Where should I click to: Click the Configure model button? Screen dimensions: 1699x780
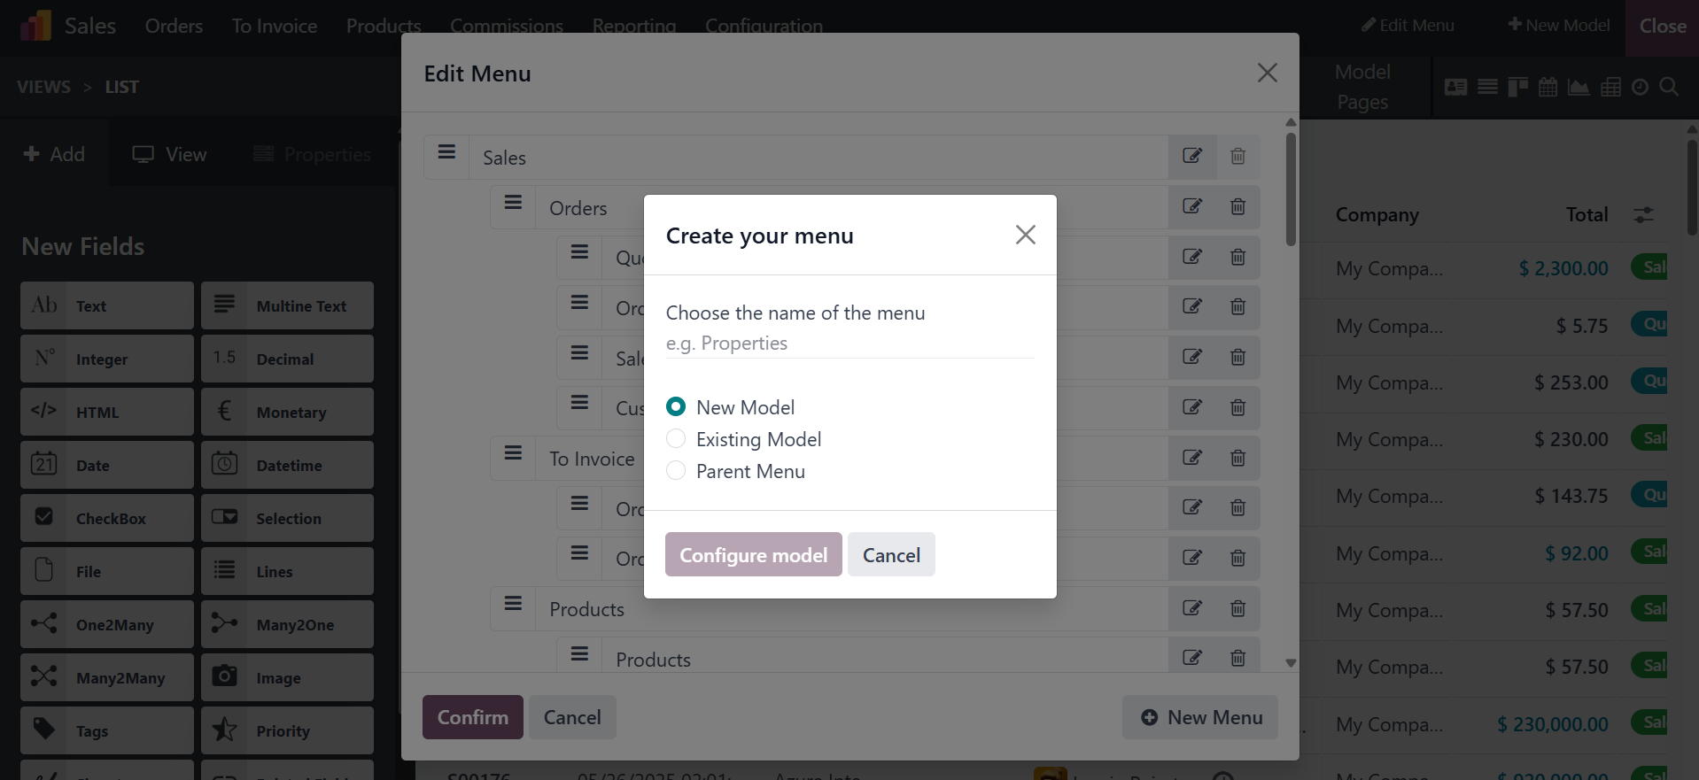[x=753, y=555]
